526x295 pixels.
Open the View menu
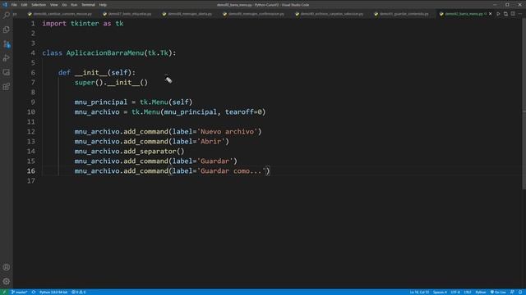coord(53,5)
